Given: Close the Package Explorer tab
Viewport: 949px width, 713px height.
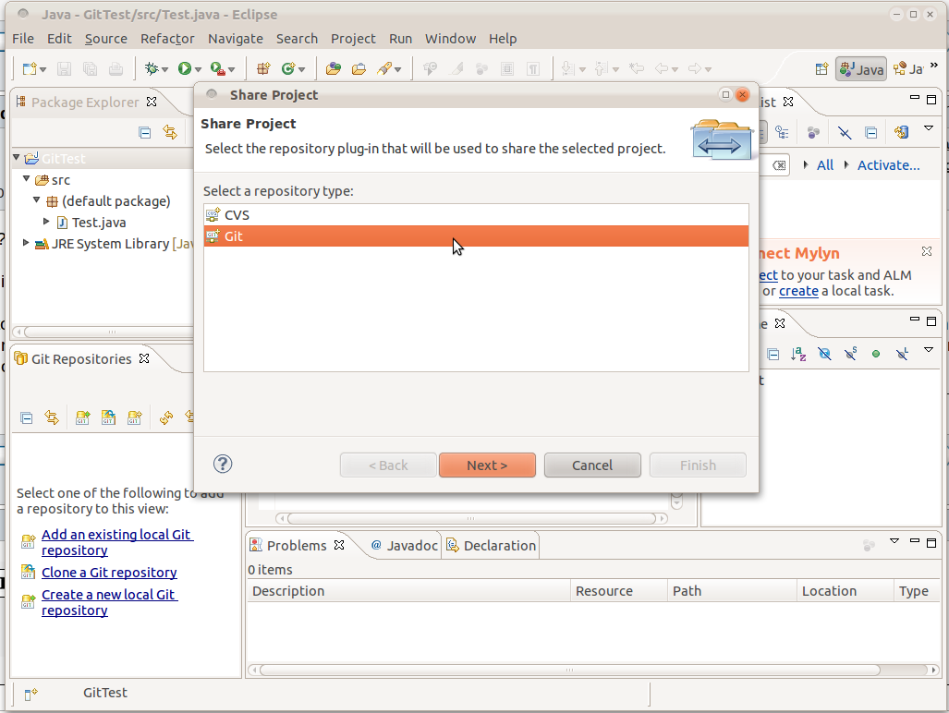Looking at the screenshot, I should point(152,102).
